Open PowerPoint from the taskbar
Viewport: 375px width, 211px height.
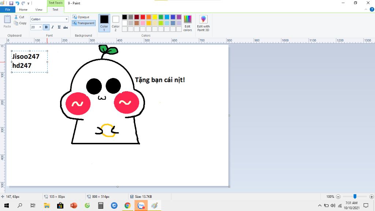pos(74,206)
